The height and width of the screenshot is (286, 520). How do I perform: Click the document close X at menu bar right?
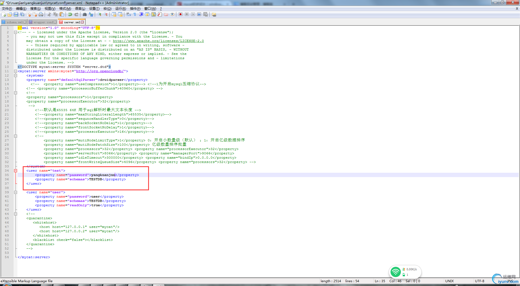(517, 9)
